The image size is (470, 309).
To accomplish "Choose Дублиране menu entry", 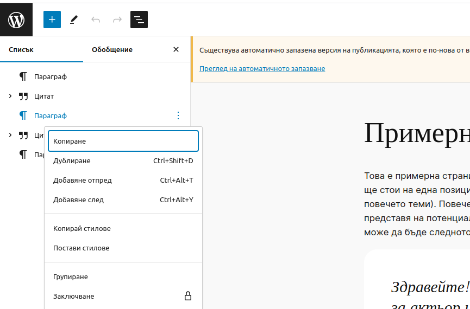I will pyautogui.click(x=123, y=160).
